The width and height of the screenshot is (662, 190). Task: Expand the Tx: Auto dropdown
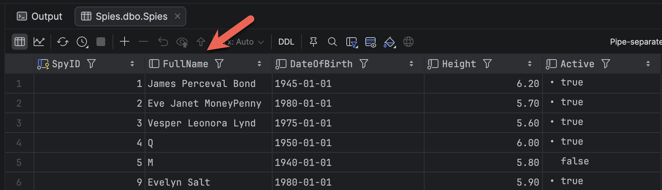pyautogui.click(x=243, y=42)
